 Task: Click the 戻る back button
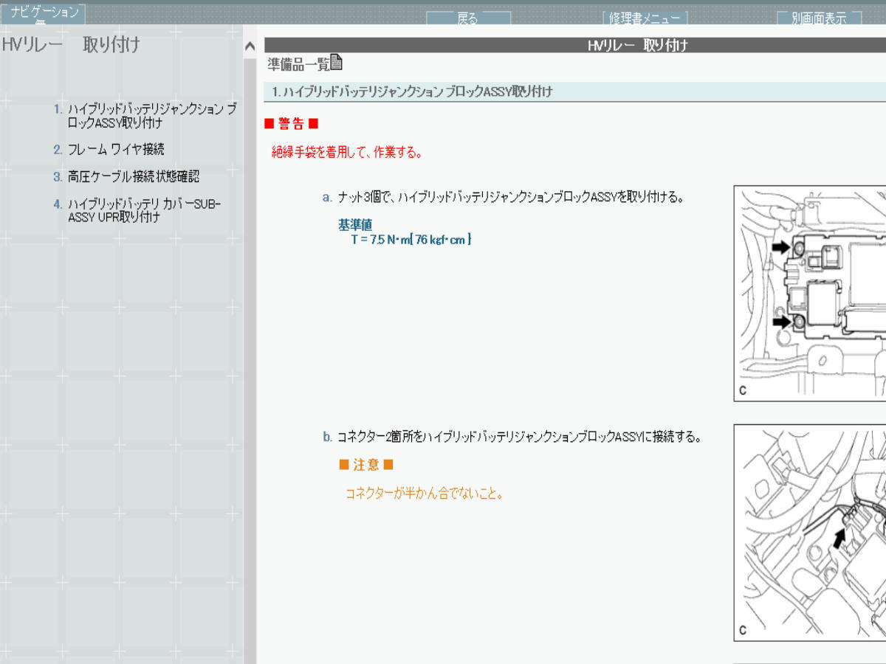pos(467,18)
